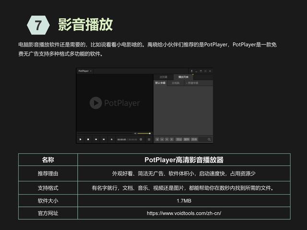Select the 支持格式 row label
The height and width of the screenshot is (230, 307).
tap(48, 188)
